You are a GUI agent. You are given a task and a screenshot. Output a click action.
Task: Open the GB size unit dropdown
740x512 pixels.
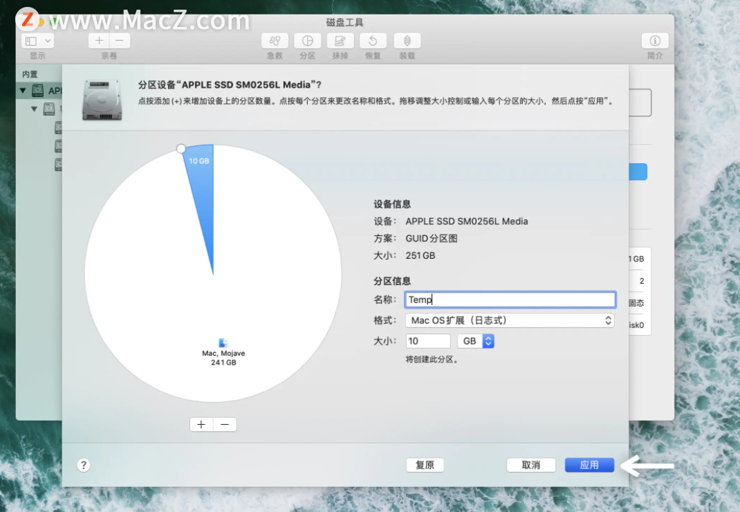(476, 341)
